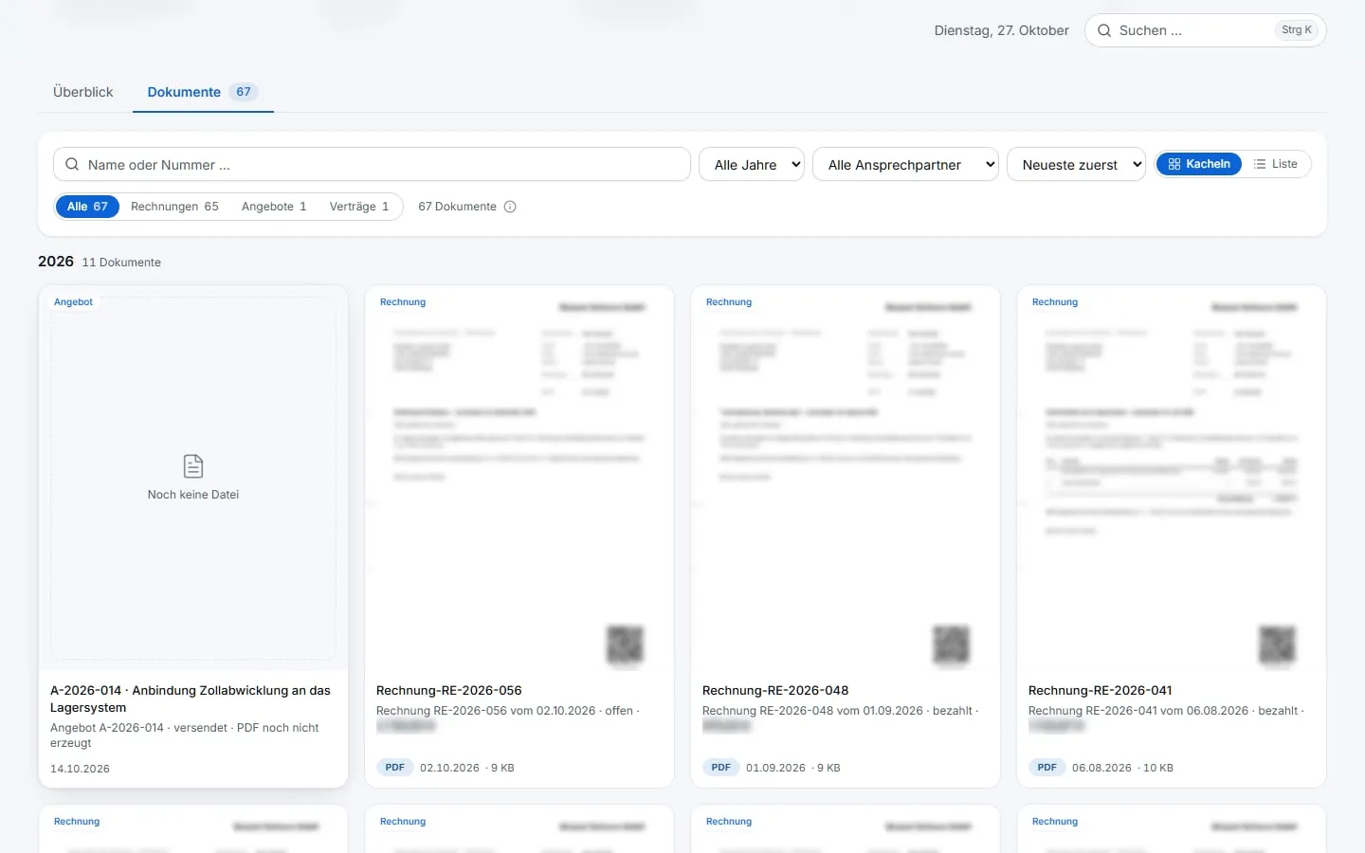Filter by Verträge 1
The width and height of the screenshot is (1365, 853).
click(x=359, y=207)
